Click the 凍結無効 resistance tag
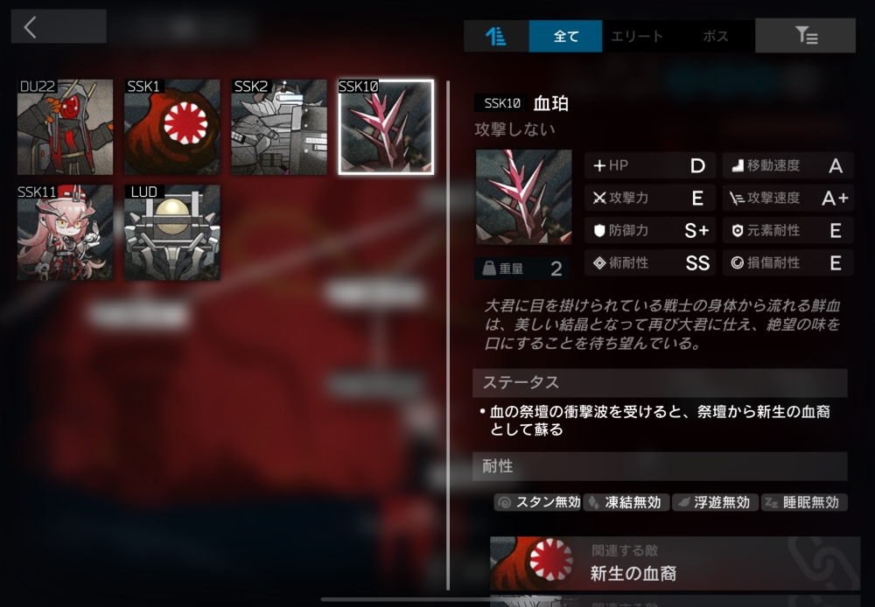Viewport: 875px width, 607px height. coord(626,502)
